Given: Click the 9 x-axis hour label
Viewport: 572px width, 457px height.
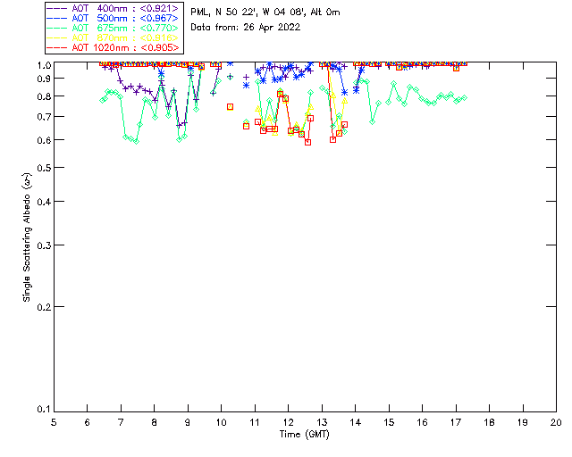Looking at the screenshot, I should tap(188, 422).
